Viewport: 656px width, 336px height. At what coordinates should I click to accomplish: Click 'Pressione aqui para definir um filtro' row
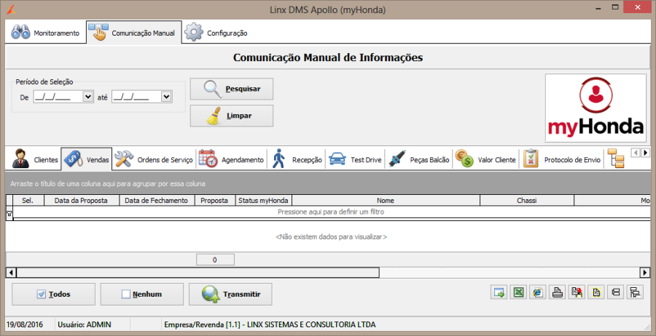point(331,212)
